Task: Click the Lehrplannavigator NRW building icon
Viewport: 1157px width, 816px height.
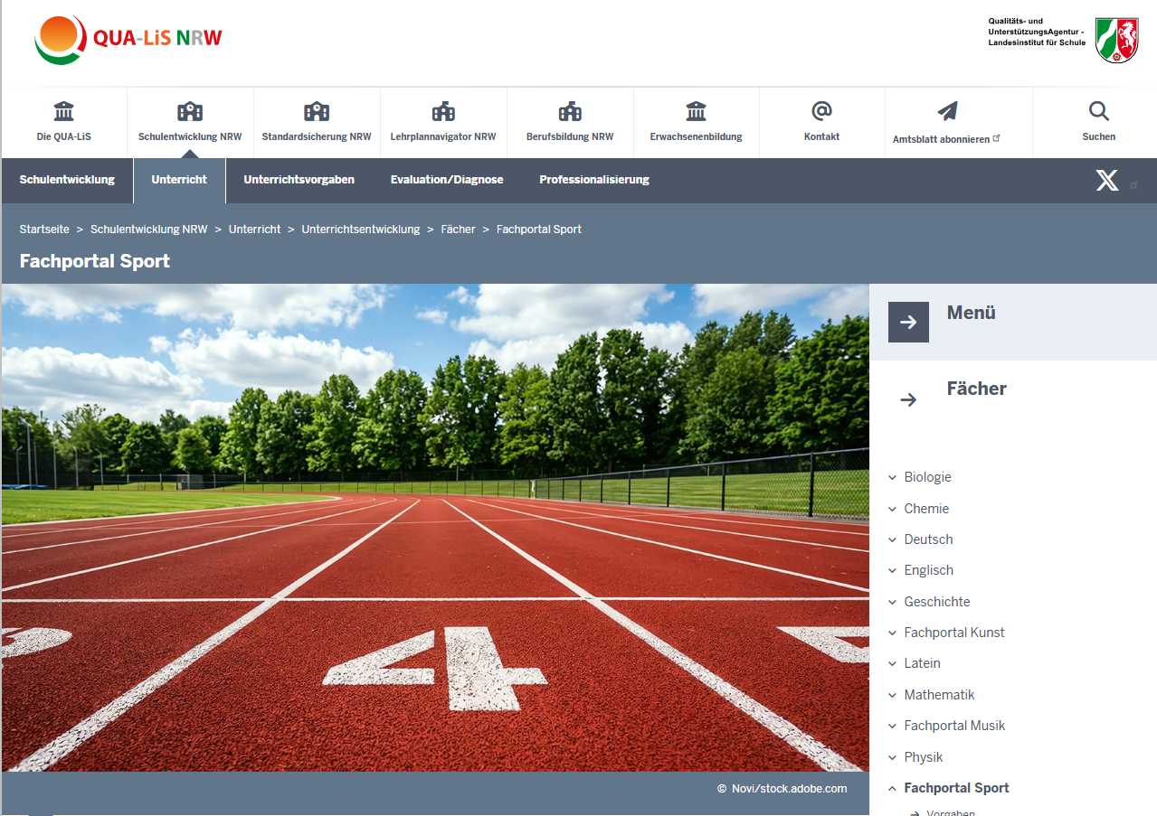Action: (x=443, y=111)
